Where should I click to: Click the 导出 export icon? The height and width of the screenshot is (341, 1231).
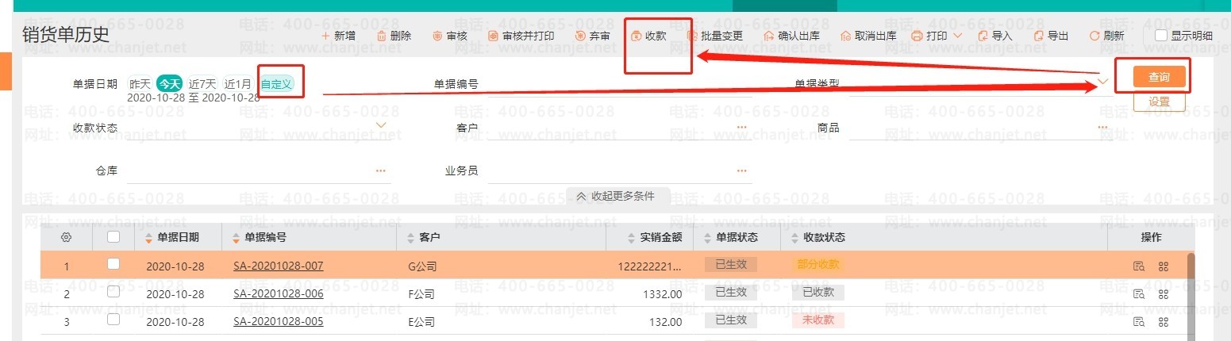1038,36
